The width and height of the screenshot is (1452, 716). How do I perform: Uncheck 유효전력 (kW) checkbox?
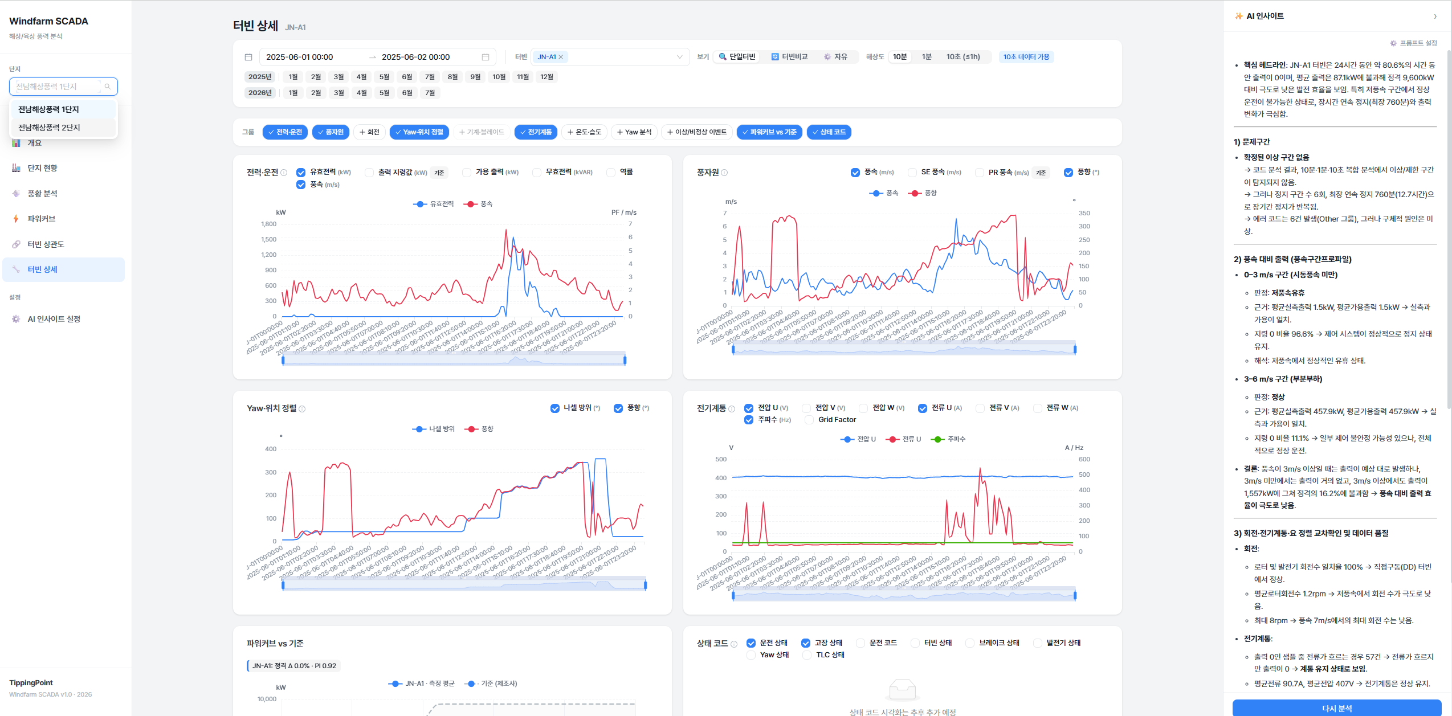click(301, 172)
